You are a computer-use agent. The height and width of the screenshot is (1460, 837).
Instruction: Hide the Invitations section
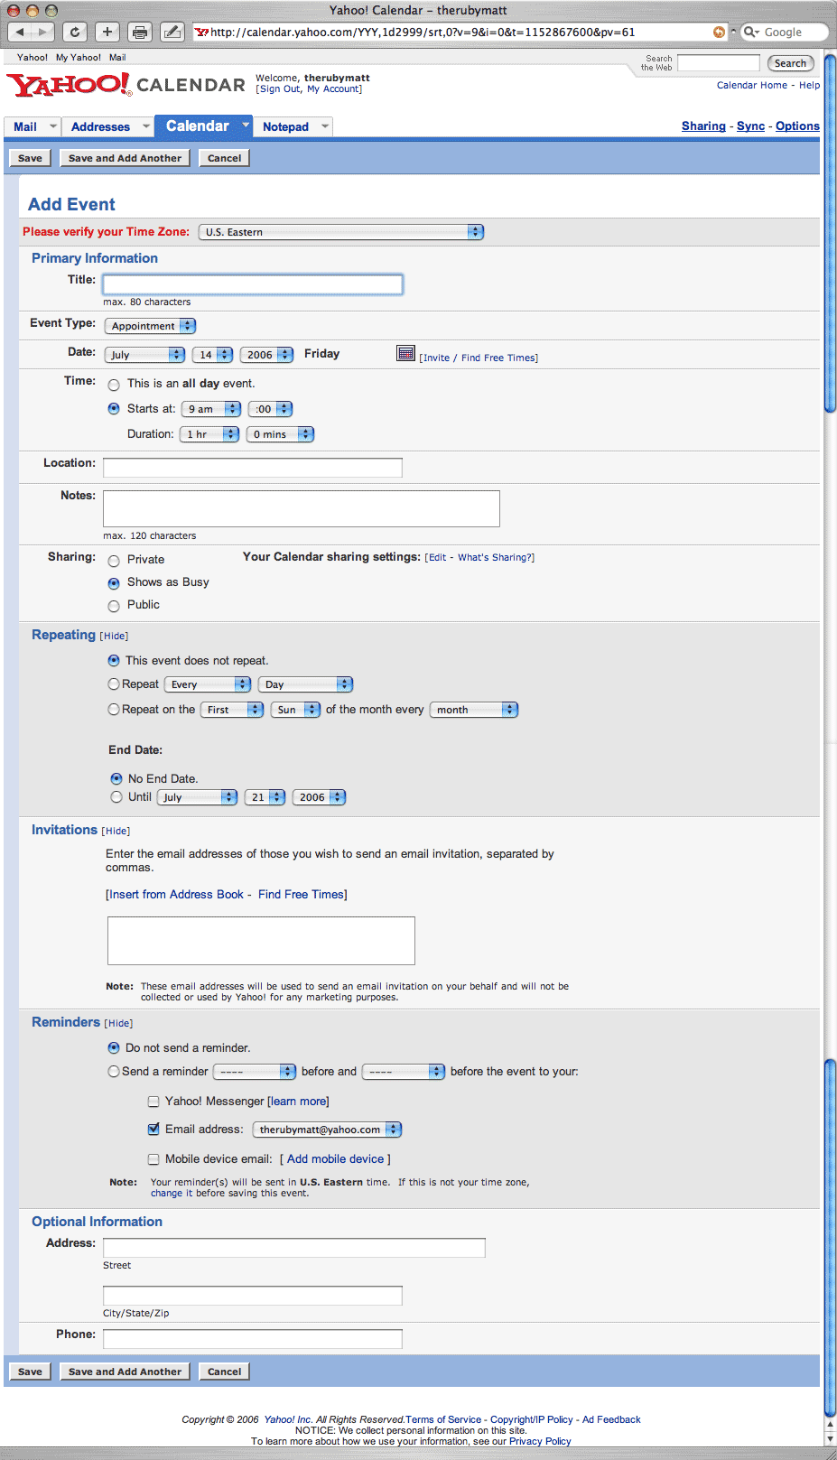116,832
